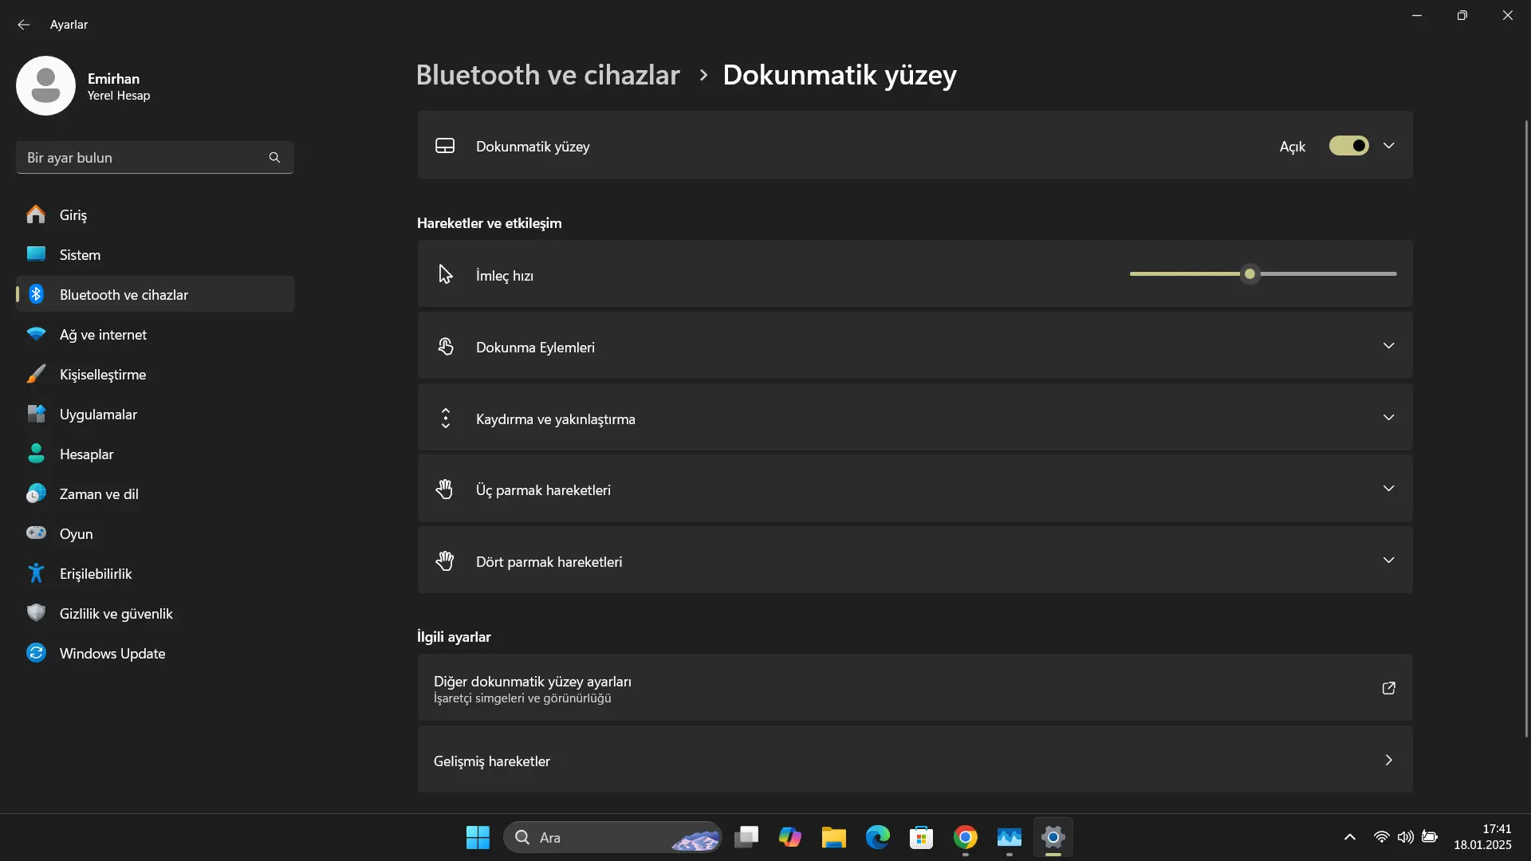
Task: Expand Üç parmak hareketleri section
Action: coord(1388,489)
